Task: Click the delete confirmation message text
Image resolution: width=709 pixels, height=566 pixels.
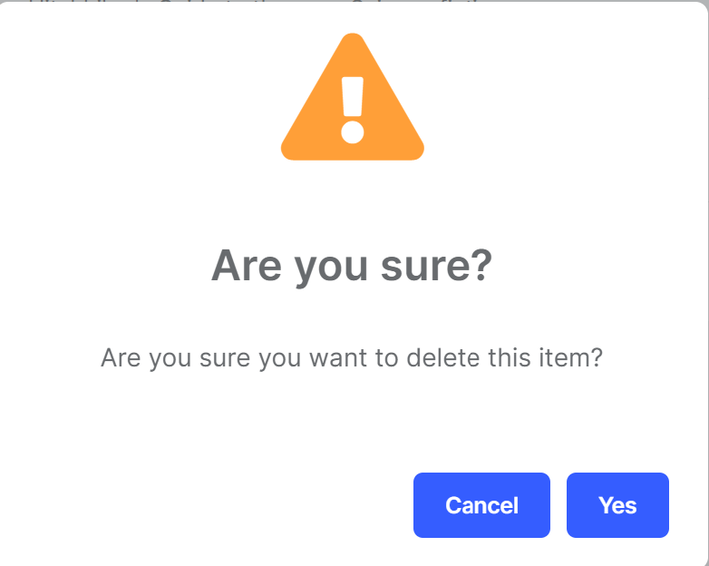Action: (x=352, y=357)
